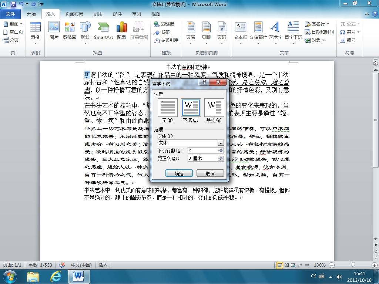Open the Undo history dropdown arrow

coord(27,4)
